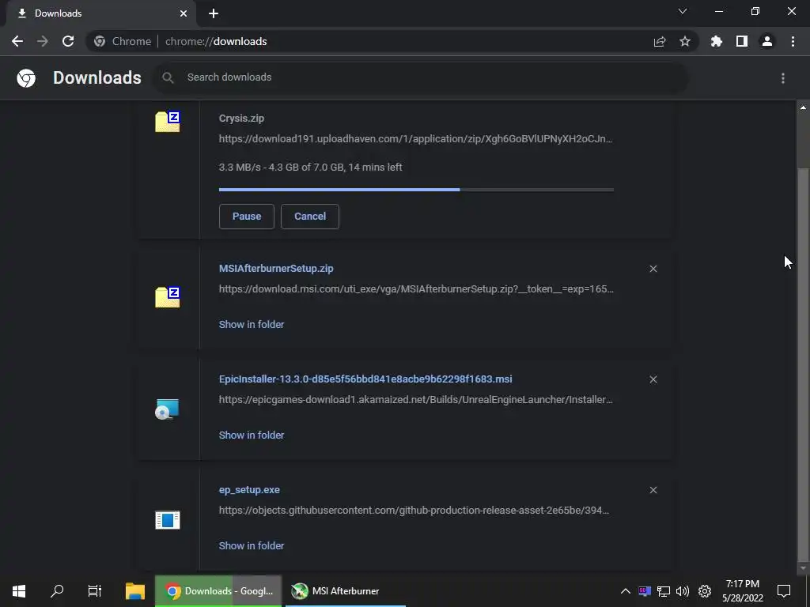
Task: Show ep_setup.exe in folder
Action: [x=252, y=546]
